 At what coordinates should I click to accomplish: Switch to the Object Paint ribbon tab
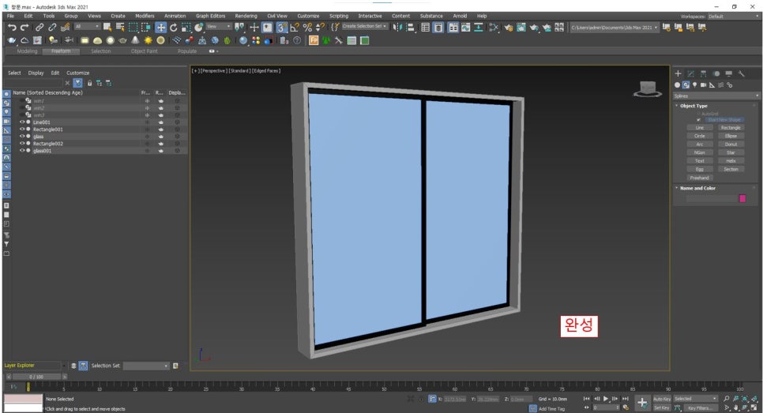click(144, 51)
